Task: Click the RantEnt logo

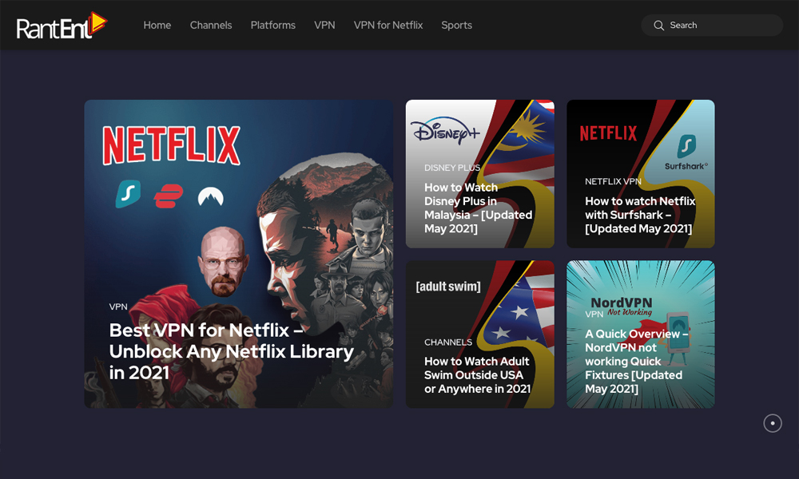Action: 62,26
